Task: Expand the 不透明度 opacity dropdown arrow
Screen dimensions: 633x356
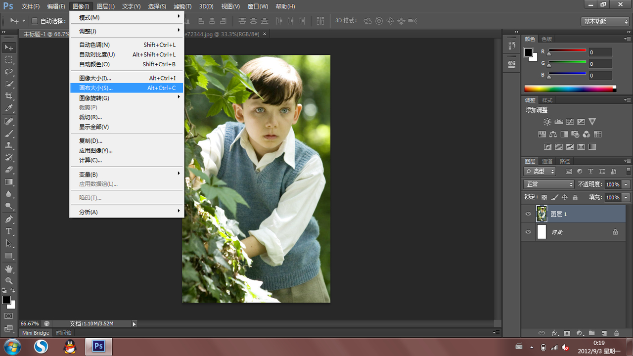Action: coord(626,184)
